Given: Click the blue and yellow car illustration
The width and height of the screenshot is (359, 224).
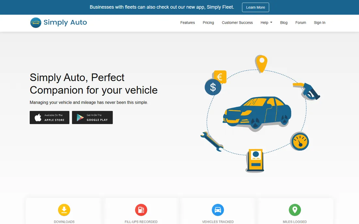Looking at the screenshot, I should pyautogui.click(x=257, y=114).
